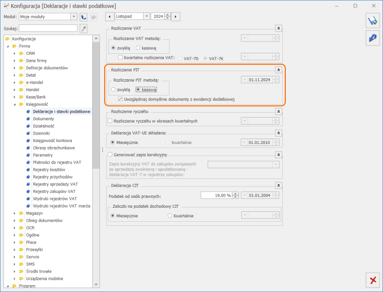This screenshot has width=383, height=292.
Task: Click the blue back-arrow icon beside Moduł
Action: 84,17
